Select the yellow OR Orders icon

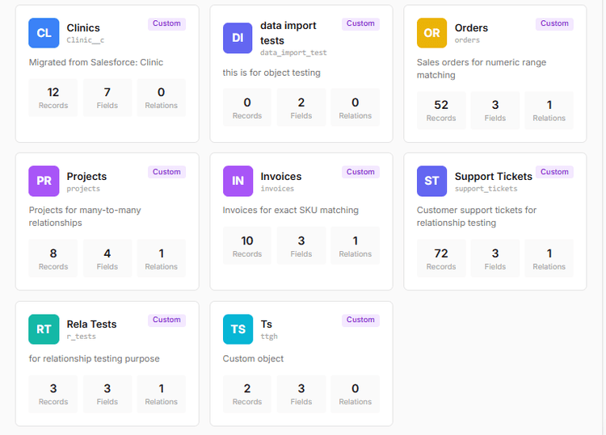[431, 33]
